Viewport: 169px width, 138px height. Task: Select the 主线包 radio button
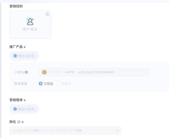click(41, 84)
